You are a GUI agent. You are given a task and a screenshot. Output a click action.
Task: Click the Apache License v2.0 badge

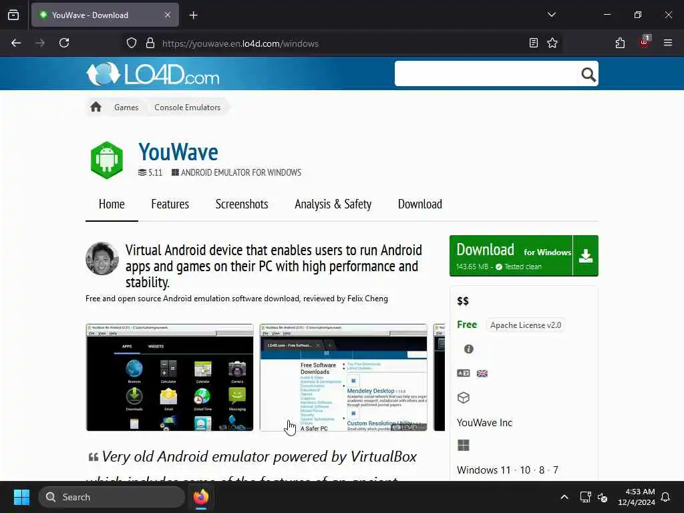pyautogui.click(x=525, y=325)
